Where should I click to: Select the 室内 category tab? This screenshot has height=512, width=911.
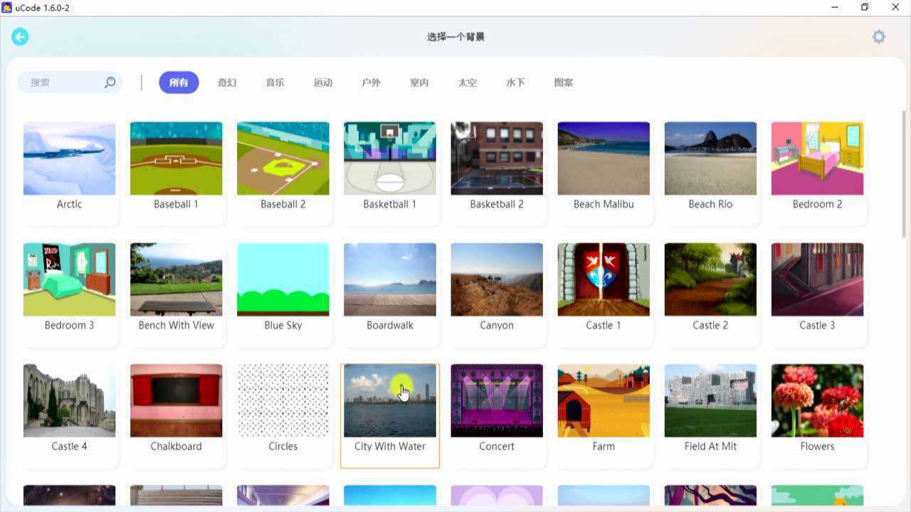point(419,82)
